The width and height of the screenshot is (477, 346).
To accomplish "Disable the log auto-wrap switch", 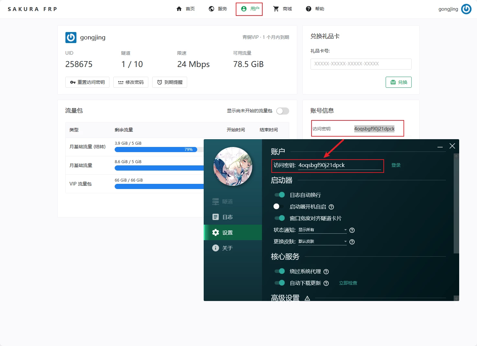I will (279, 195).
